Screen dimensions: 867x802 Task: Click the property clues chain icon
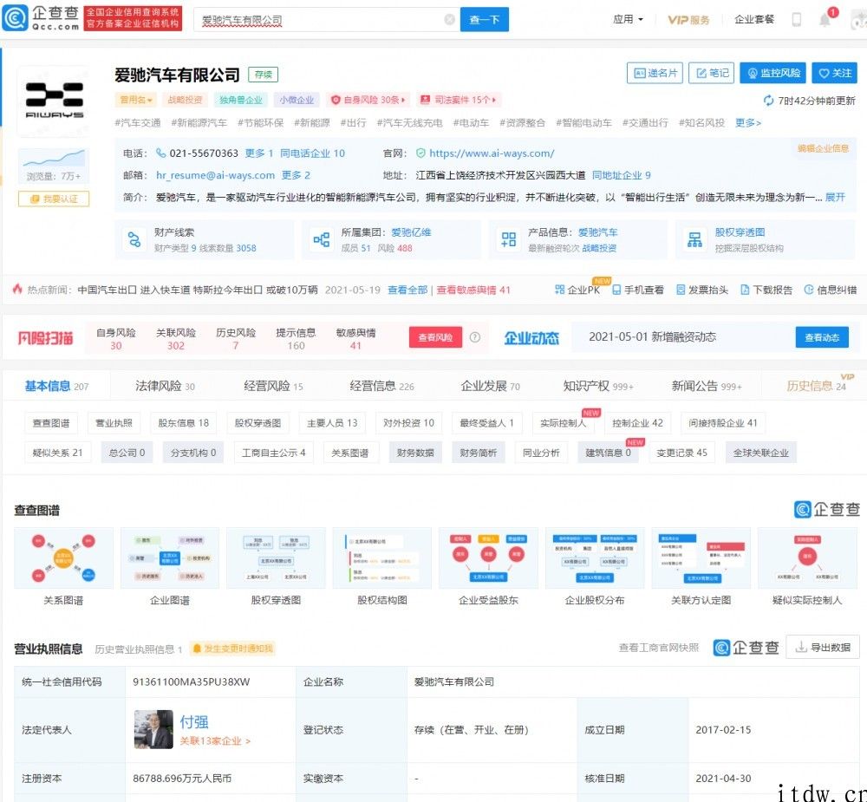134,239
